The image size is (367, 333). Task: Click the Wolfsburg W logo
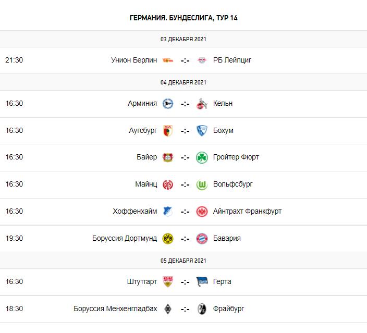(202, 184)
